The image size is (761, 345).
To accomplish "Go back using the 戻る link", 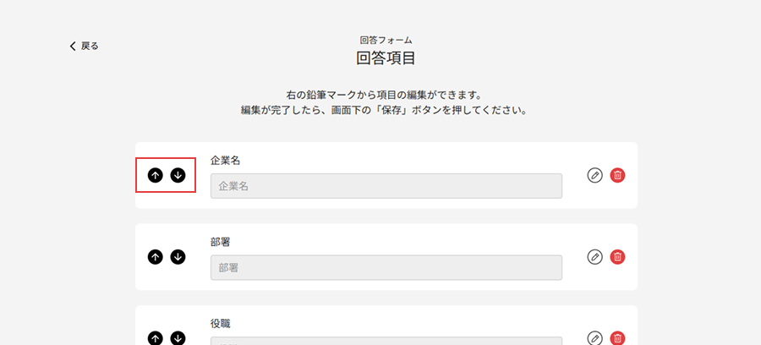I will [x=85, y=46].
